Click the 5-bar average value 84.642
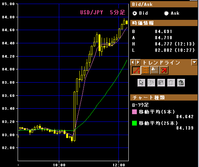199x167 pixels. tap(185, 117)
